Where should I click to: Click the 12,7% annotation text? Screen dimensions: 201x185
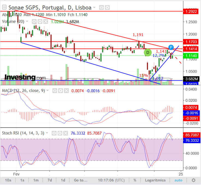tap(159, 55)
